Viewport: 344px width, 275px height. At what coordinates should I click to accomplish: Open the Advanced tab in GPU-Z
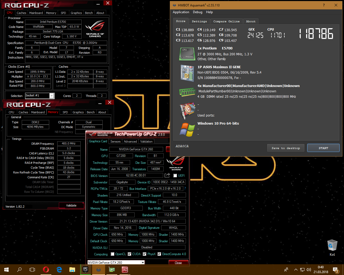pyautogui.click(x=130, y=141)
